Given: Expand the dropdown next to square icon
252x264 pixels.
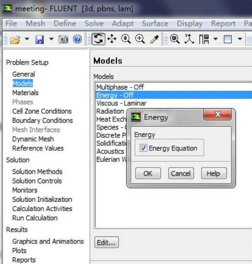Looking at the screenshot, I should (x=240, y=39).
